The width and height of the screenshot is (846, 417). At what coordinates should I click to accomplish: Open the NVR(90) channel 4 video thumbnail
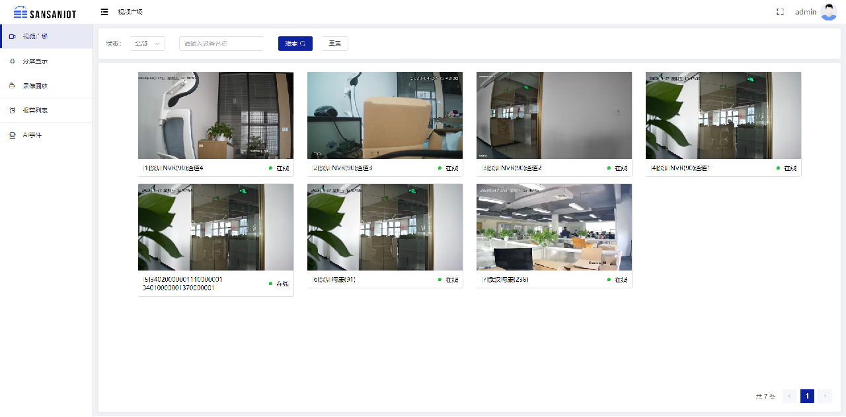tap(215, 115)
